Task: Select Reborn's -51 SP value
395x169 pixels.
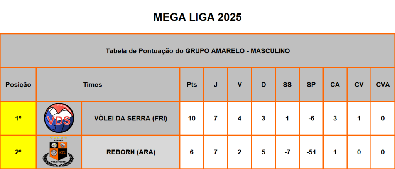Action: (x=311, y=152)
